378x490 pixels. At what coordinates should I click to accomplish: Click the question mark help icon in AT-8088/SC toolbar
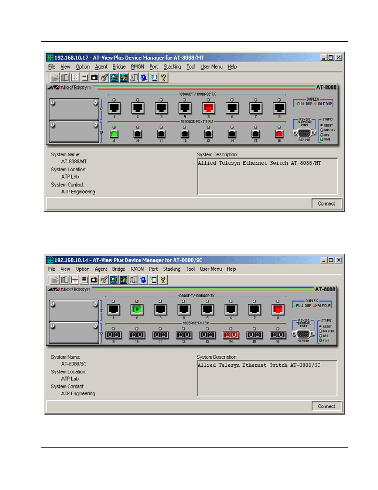(x=163, y=280)
